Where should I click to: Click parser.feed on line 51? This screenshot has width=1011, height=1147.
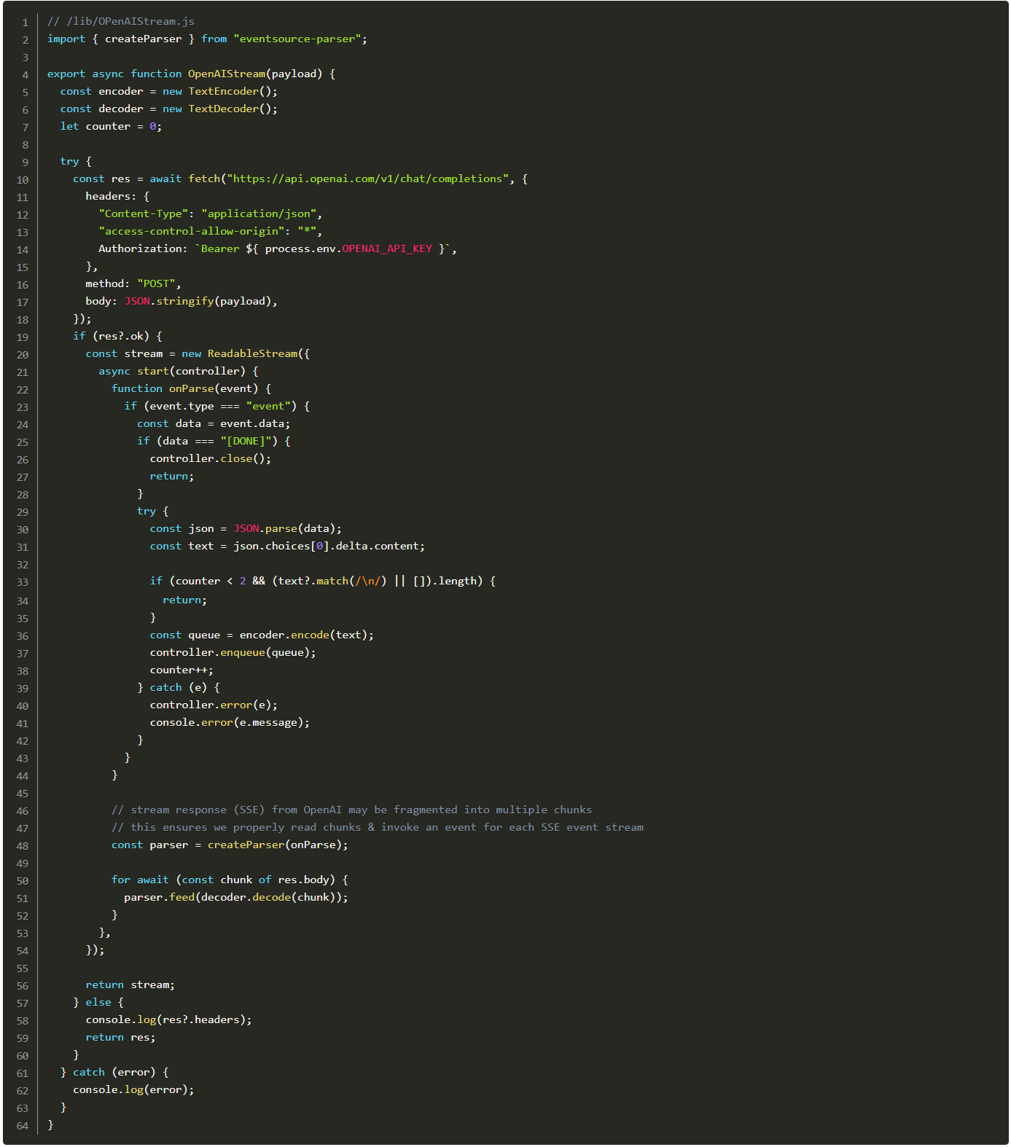click(x=159, y=897)
